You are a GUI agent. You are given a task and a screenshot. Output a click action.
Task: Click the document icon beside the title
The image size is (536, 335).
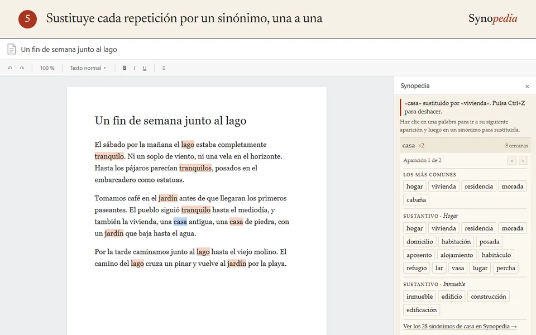point(12,49)
